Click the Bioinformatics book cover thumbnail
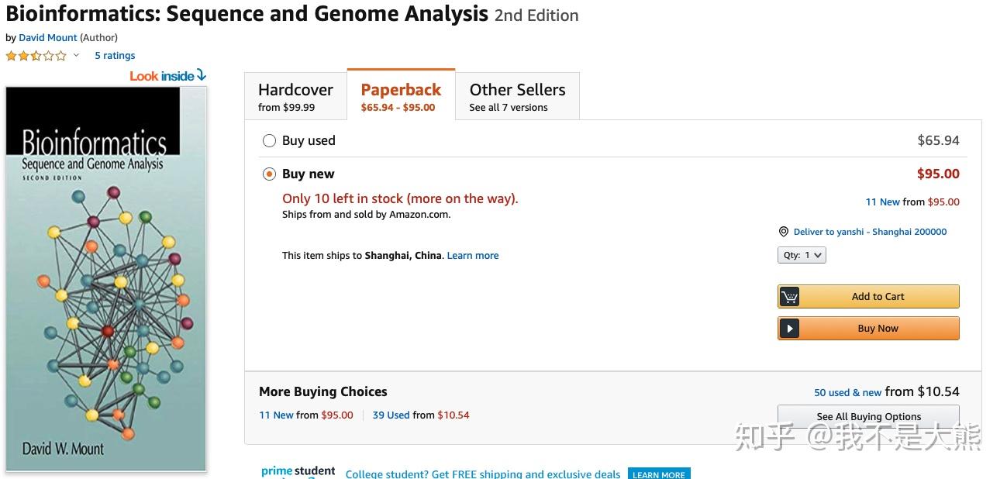This screenshot has width=1007, height=479. point(106,279)
